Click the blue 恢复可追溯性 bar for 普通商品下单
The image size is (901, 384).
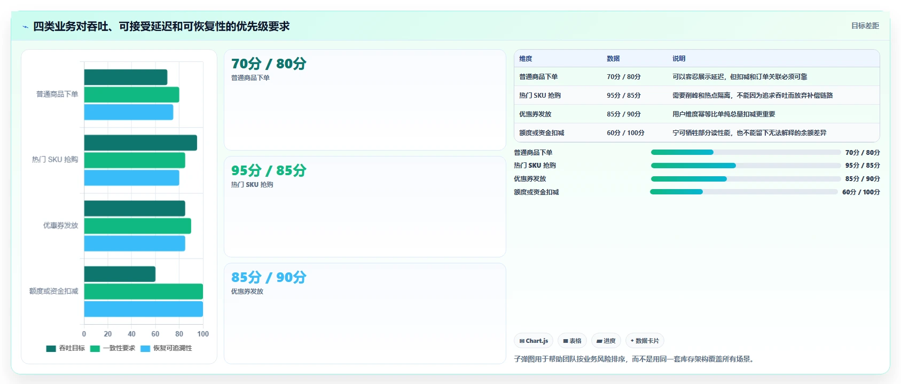[x=129, y=112]
